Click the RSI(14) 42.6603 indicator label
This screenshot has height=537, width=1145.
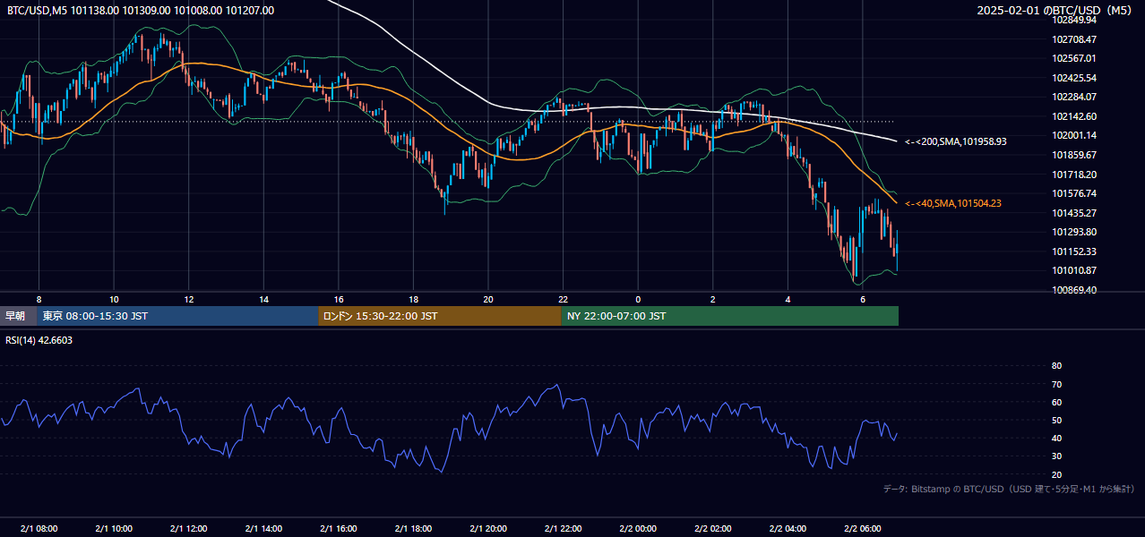(39, 340)
